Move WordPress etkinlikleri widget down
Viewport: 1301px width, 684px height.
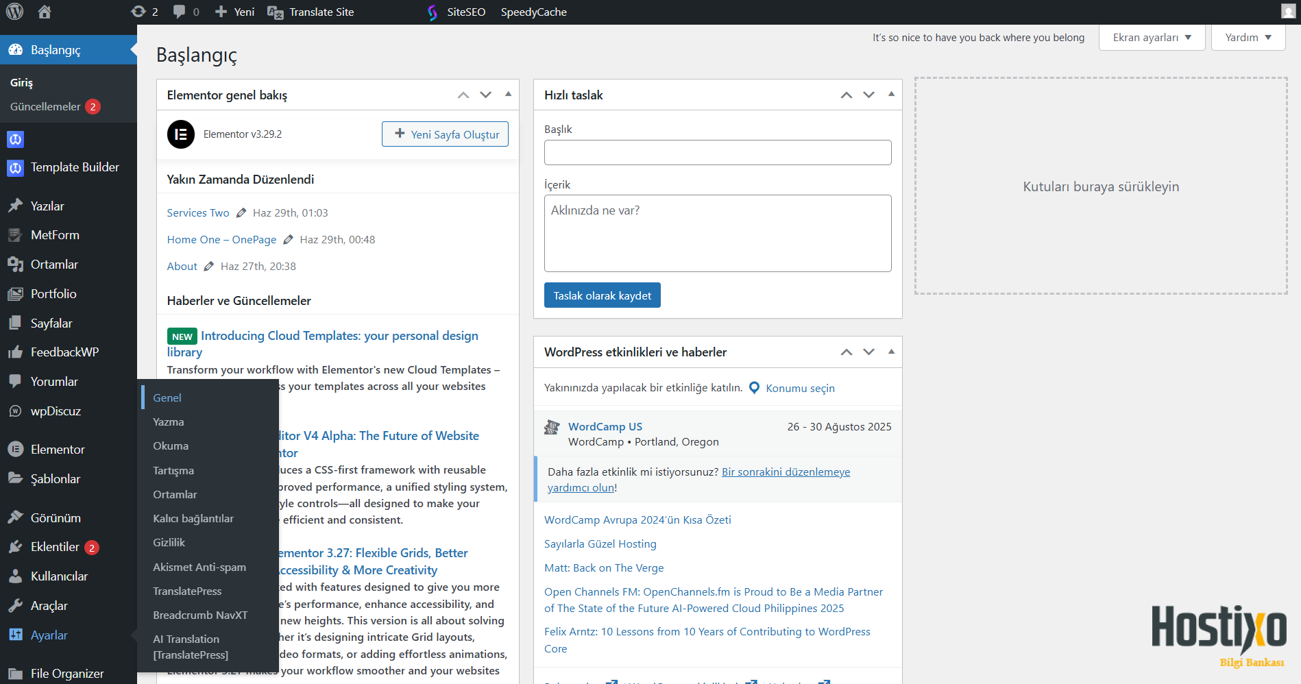pos(868,352)
